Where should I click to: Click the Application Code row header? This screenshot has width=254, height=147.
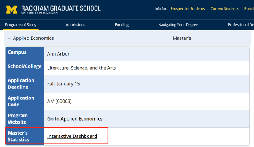[25, 101]
